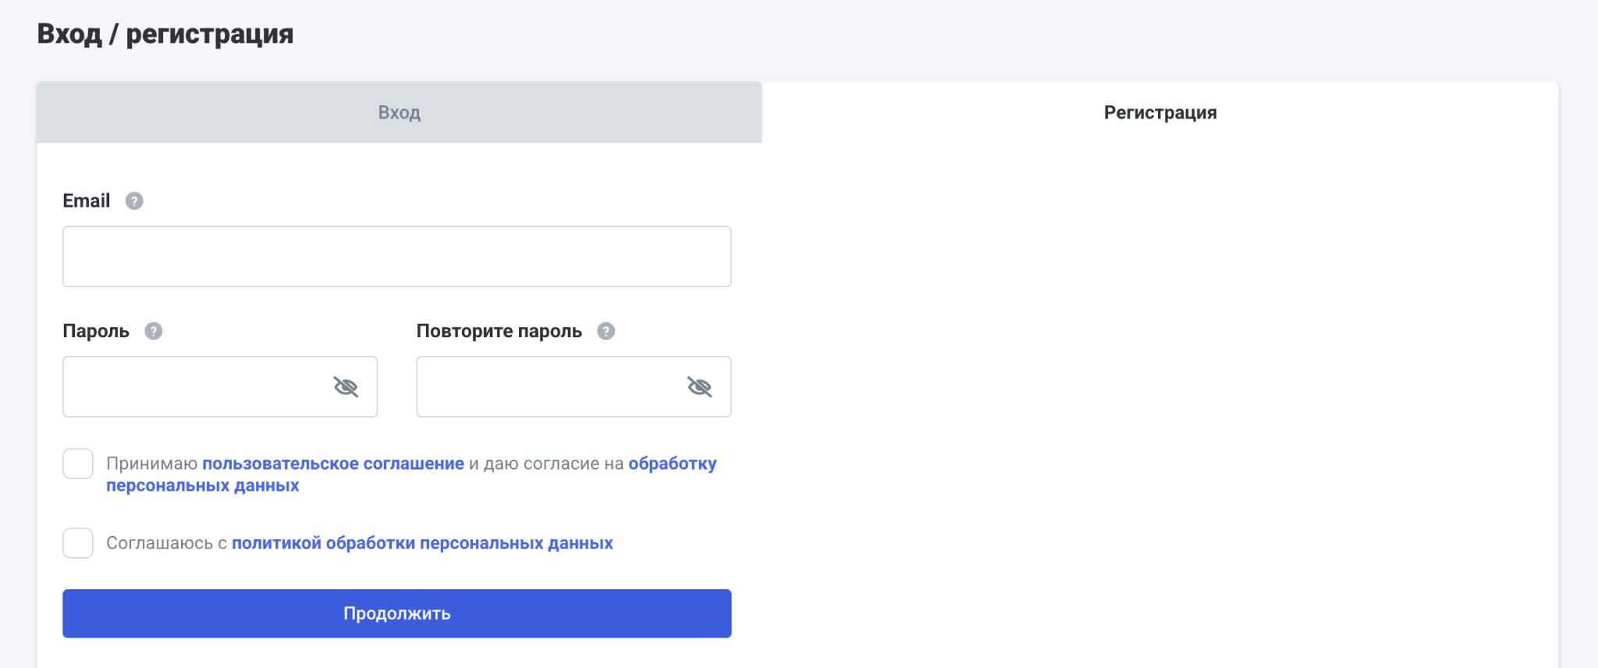Click the help icon beside Пароль label
Screen dimensions: 1598x668
point(154,332)
